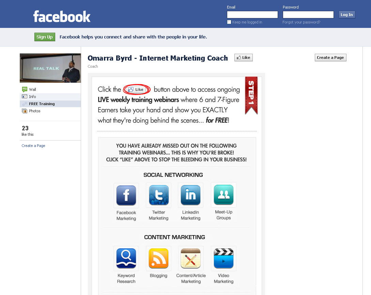Viewport: 371px width, 295px height.
Task: Click the Content/Article Marketing label text
Action: click(x=191, y=278)
